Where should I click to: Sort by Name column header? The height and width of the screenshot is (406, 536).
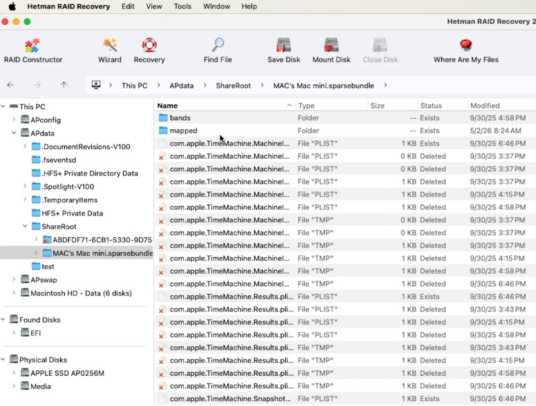pyautogui.click(x=224, y=106)
